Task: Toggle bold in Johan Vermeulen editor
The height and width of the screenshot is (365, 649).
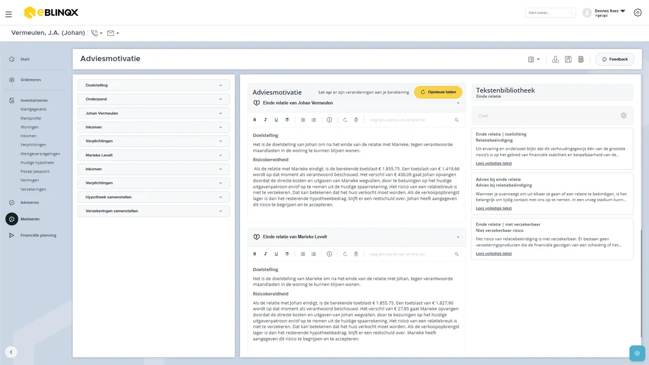Action: tap(255, 120)
